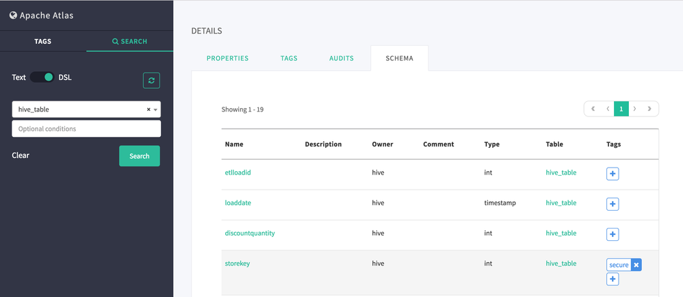Toggle search mode between Text and DSL
The width and height of the screenshot is (683, 297).
click(x=42, y=77)
